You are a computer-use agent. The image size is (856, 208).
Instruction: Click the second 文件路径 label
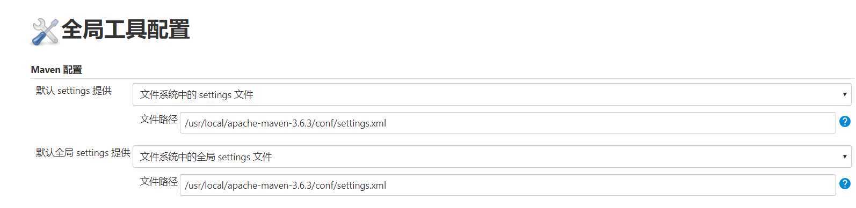[158, 181]
